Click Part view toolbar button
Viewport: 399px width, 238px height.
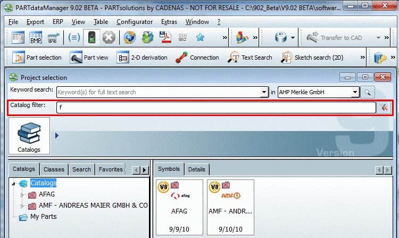tap(89, 58)
